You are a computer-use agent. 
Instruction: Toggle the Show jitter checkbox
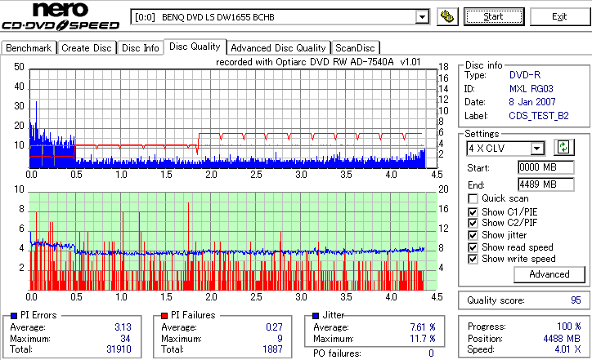tap(473, 235)
